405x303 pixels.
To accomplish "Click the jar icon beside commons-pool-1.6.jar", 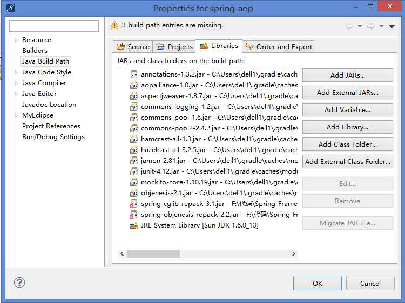I will [133, 118].
